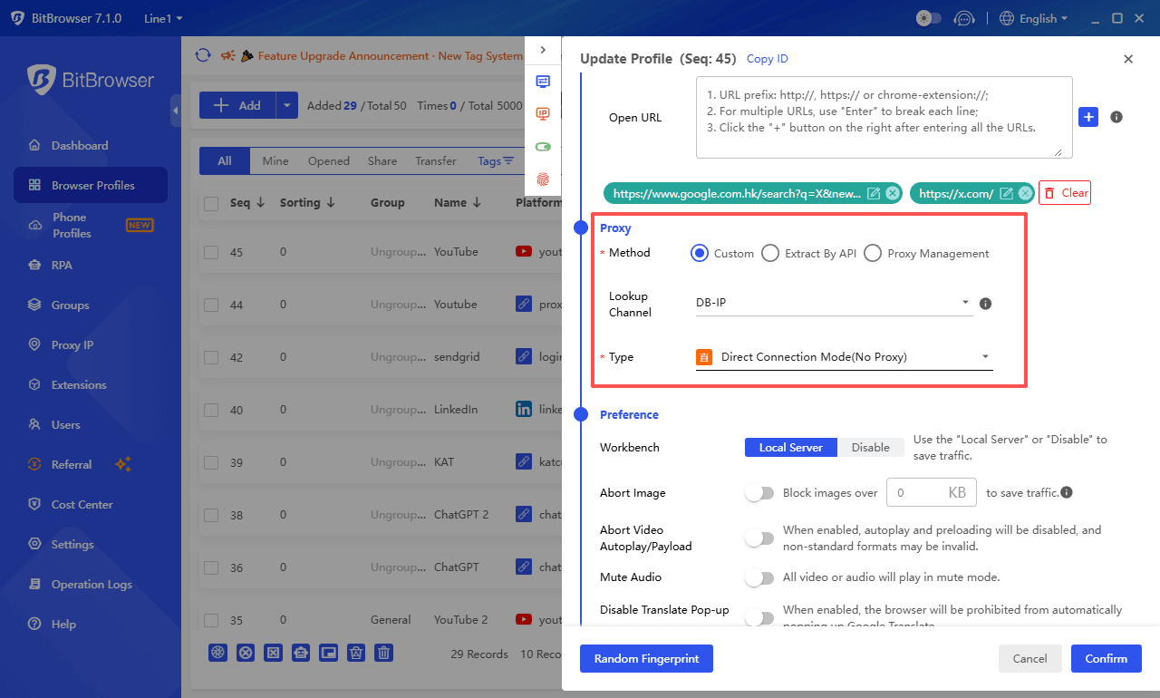Click the green toggle icon in the side strip

click(x=543, y=145)
